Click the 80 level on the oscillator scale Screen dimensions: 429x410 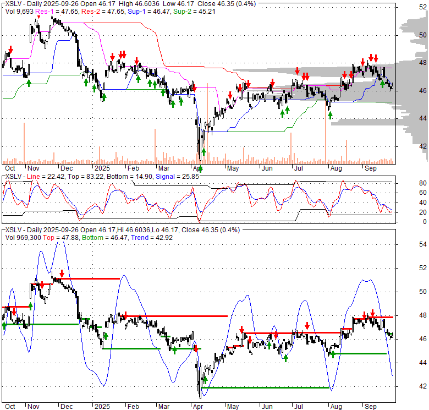(423, 183)
